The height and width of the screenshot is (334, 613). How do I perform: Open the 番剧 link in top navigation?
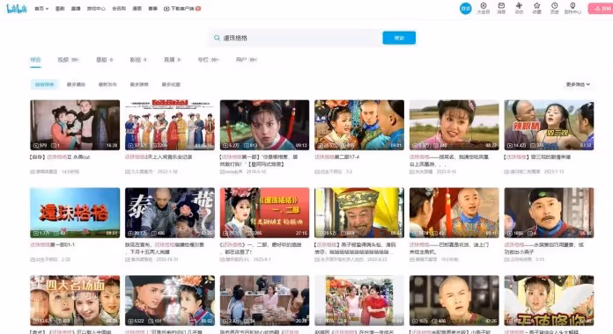60,9
